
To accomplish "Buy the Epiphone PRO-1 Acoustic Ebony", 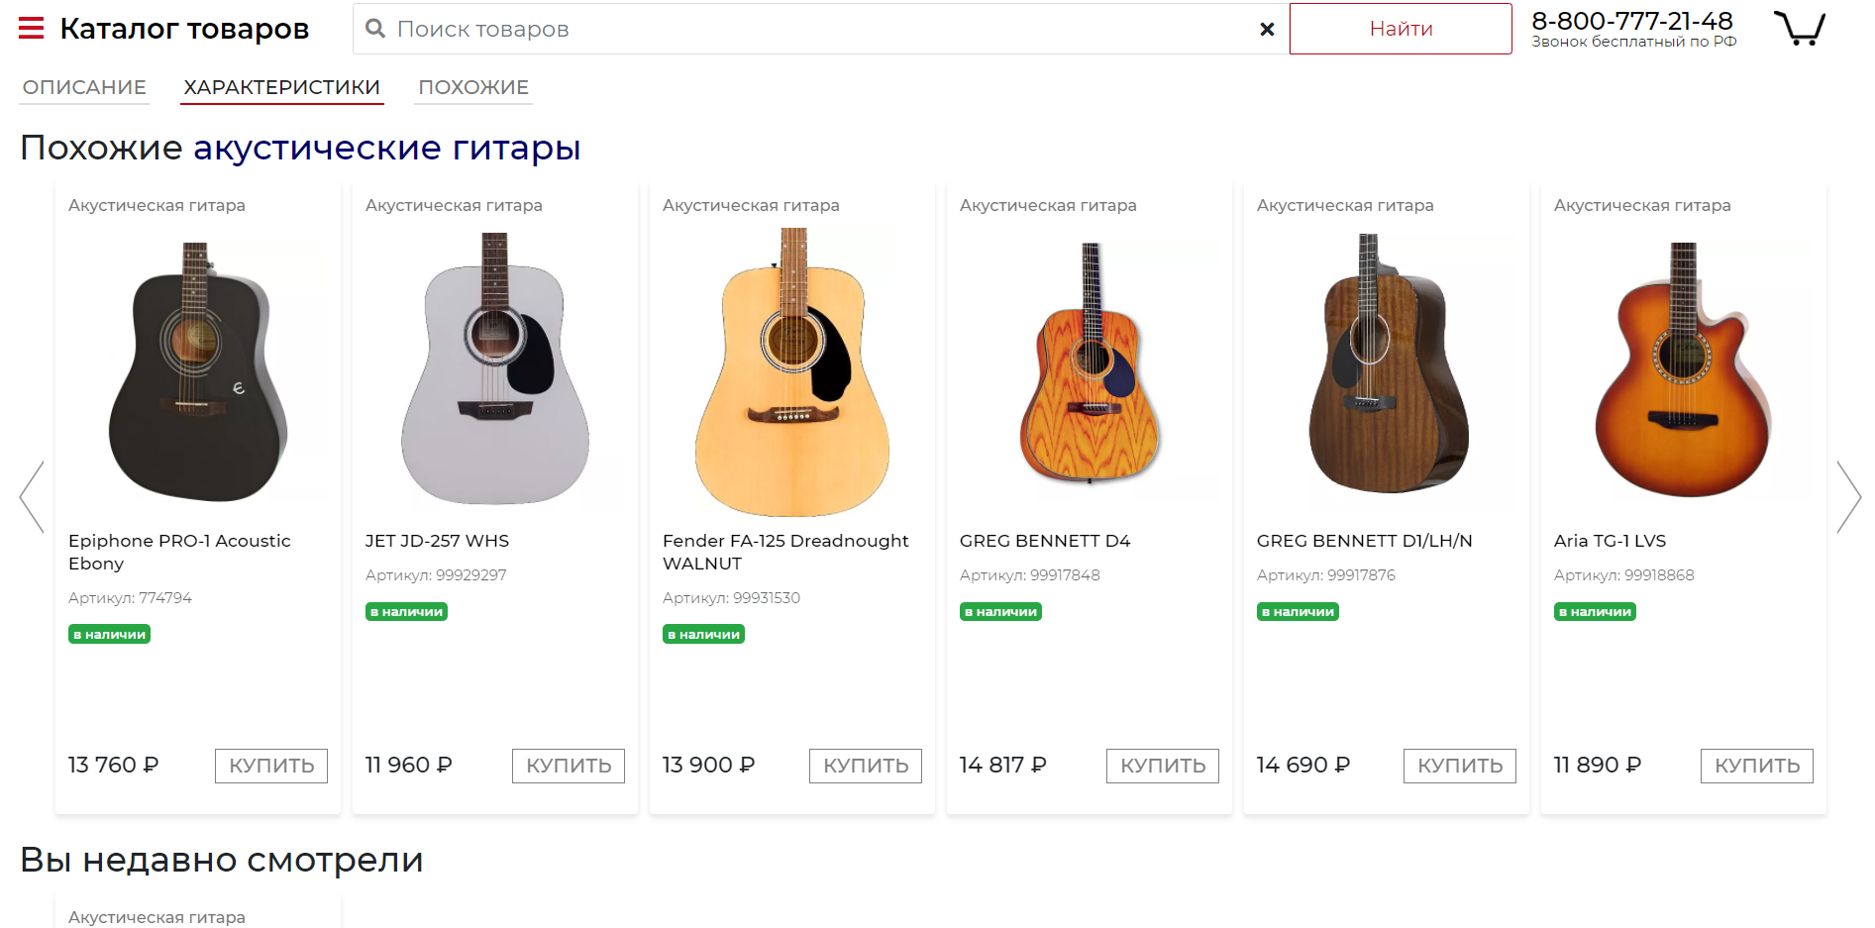I will point(270,766).
